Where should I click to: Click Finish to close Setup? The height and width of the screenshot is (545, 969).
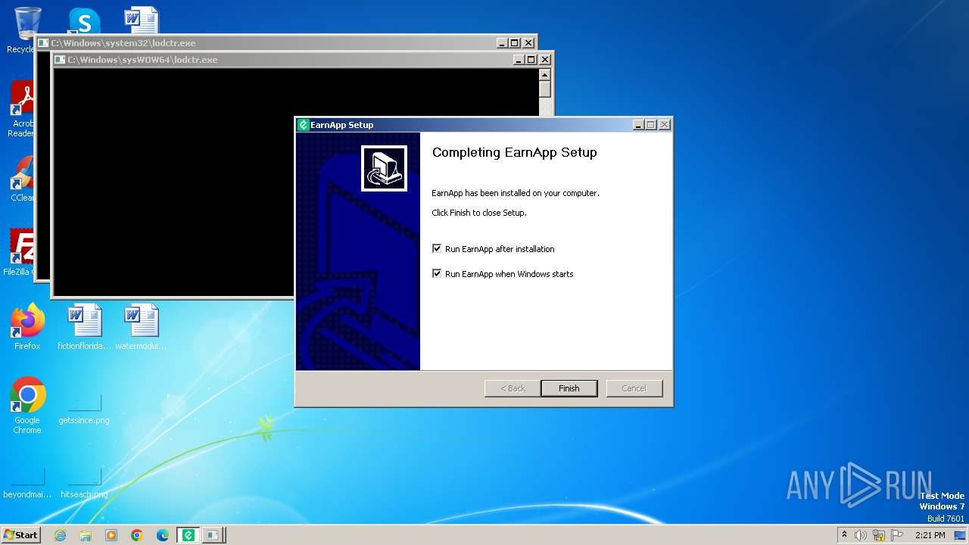tap(569, 388)
